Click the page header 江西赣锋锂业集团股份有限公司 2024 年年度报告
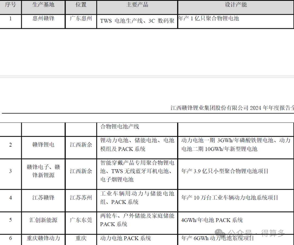The width and height of the screenshot is (294, 245). pos(232,108)
